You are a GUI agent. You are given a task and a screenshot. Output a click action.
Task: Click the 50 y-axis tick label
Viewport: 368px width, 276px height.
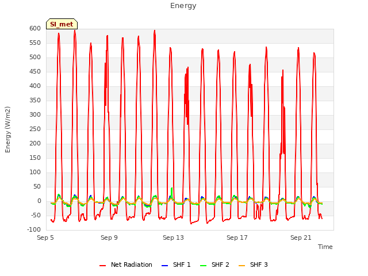pos(37,186)
